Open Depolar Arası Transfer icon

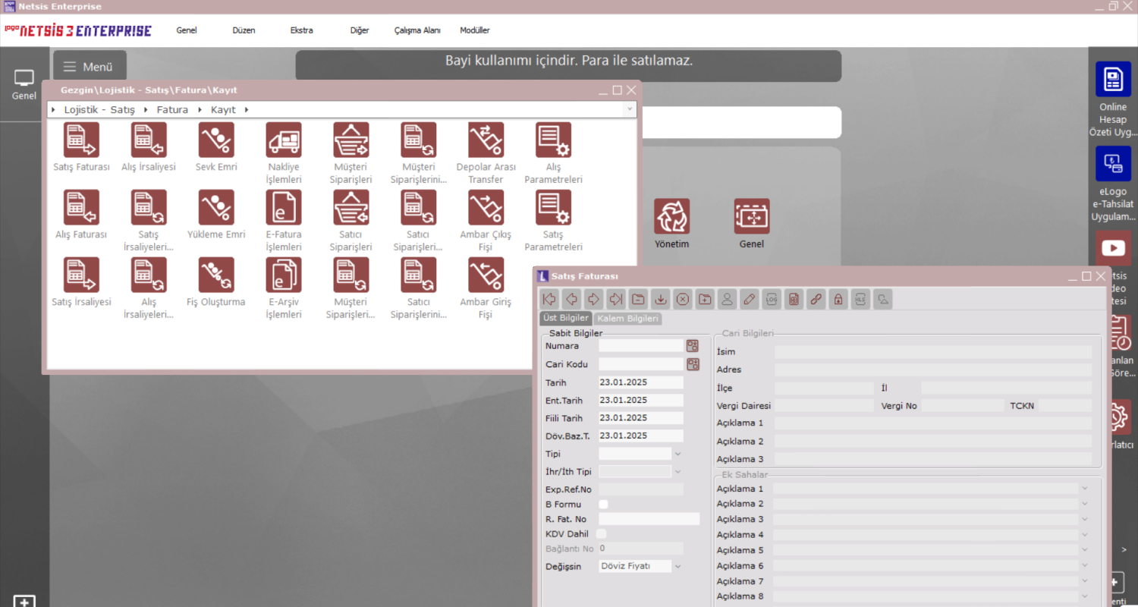(x=486, y=140)
